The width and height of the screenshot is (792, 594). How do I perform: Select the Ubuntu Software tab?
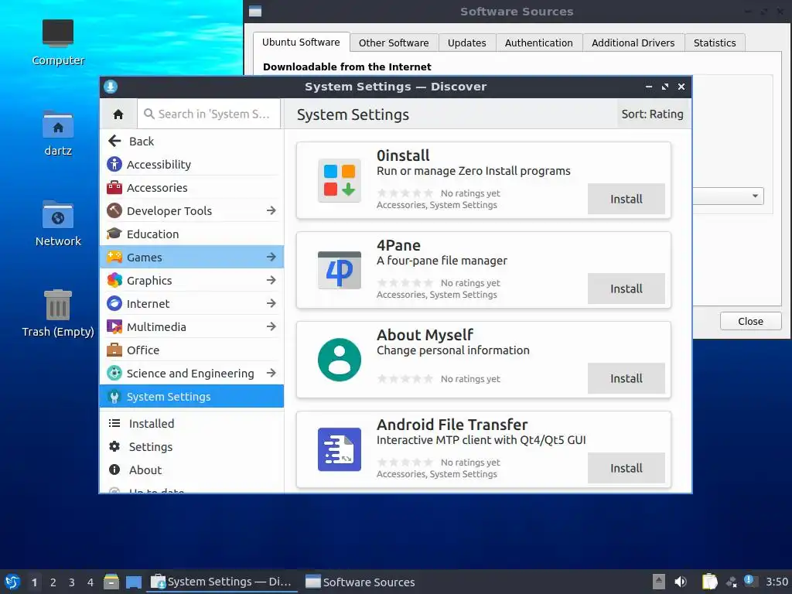coord(301,42)
